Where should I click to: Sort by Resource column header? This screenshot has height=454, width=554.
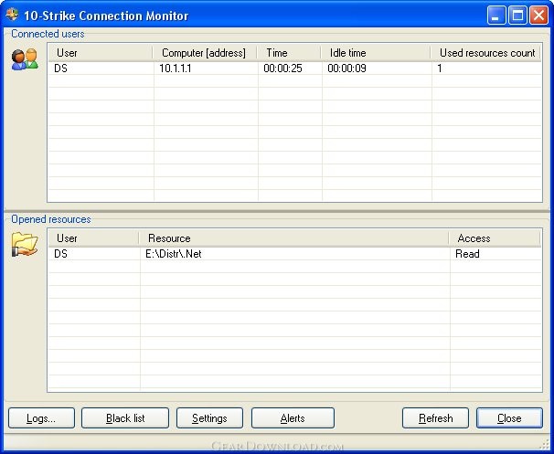click(x=293, y=238)
